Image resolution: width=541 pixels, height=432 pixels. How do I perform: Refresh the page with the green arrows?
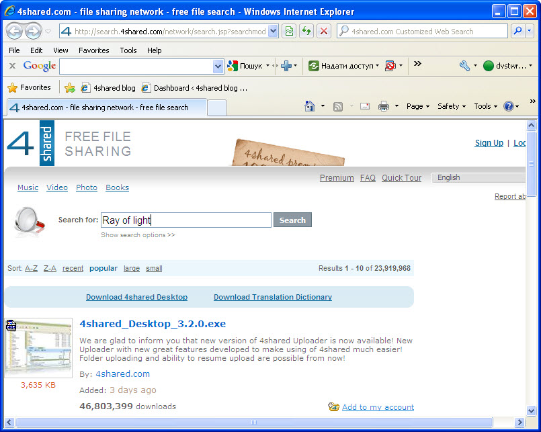(x=306, y=32)
